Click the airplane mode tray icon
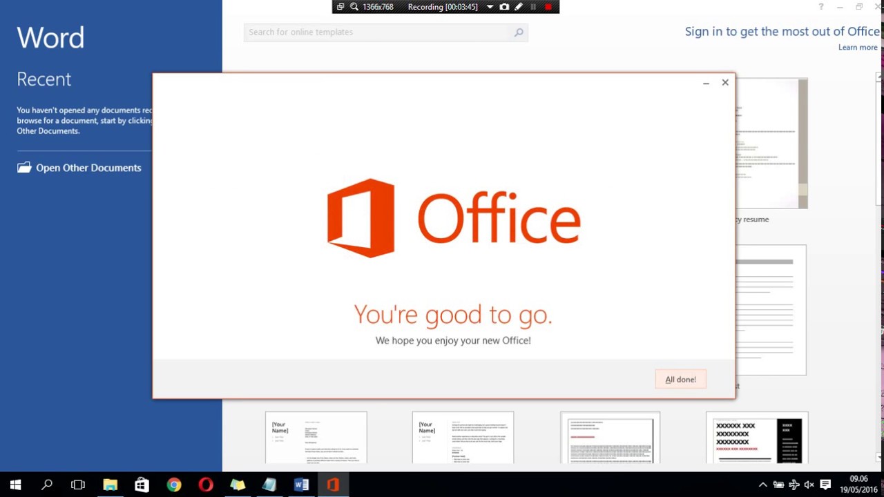The height and width of the screenshot is (497, 884). 794,485
